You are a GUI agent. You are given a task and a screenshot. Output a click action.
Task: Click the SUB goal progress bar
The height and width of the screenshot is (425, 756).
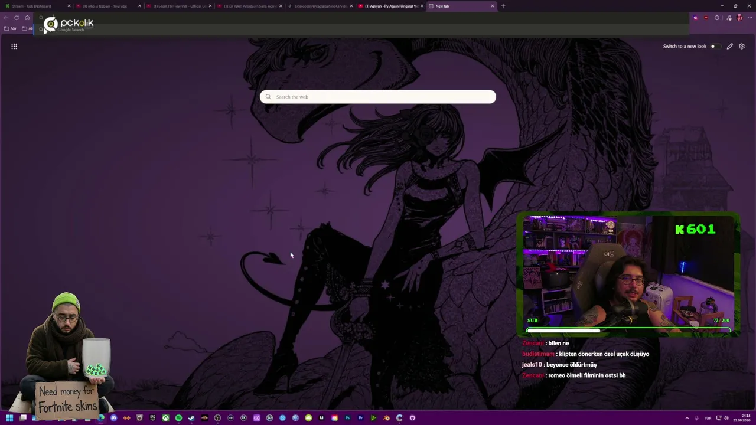pyautogui.click(x=628, y=330)
